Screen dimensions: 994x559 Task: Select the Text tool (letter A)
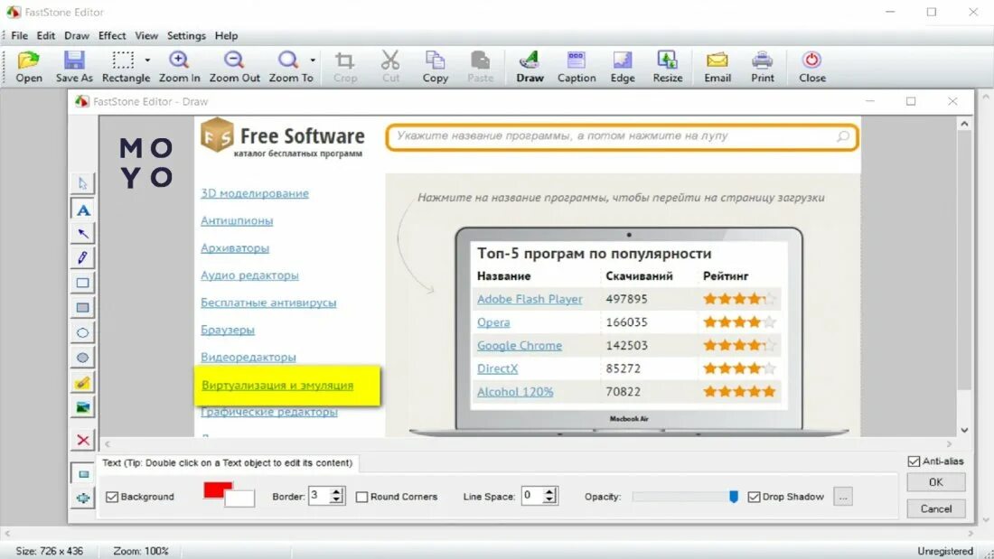pyautogui.click(x=82, y=210)
